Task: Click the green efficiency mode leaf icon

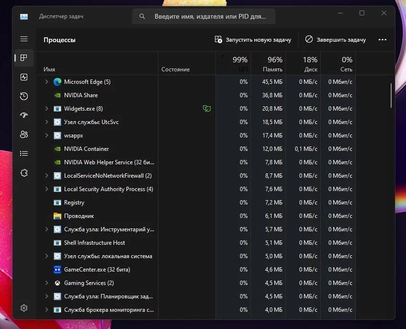Action: coord(207,109)
